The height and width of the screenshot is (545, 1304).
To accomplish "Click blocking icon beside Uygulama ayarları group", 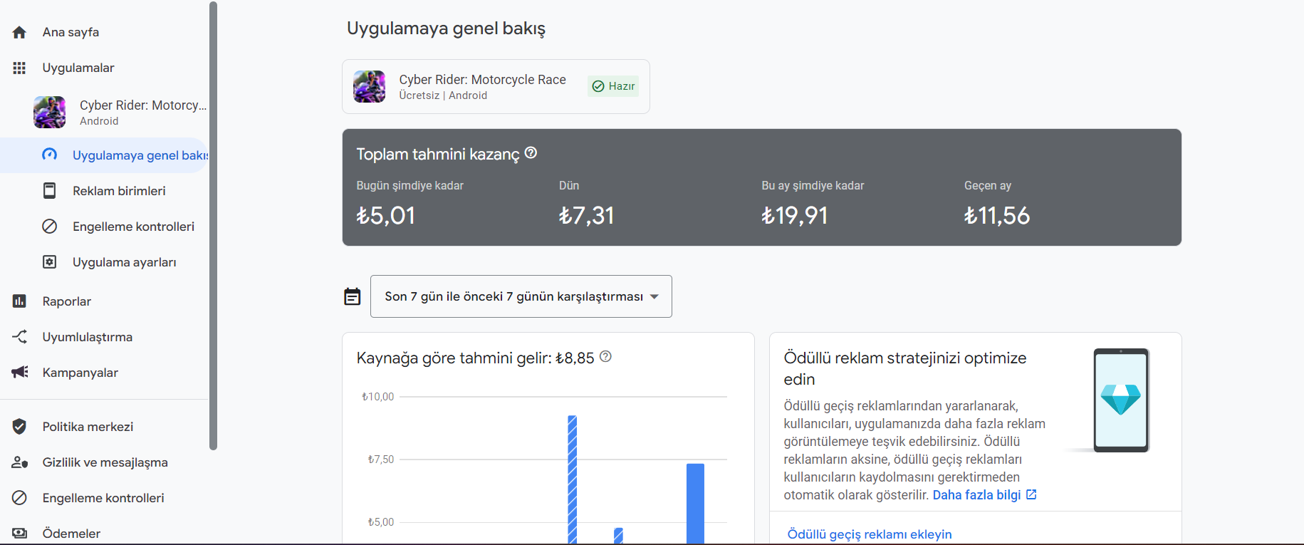I will pos(49,227).
